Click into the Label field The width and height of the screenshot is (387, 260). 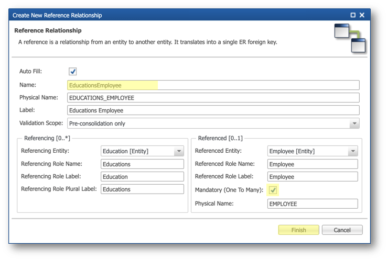click(213, 110)
